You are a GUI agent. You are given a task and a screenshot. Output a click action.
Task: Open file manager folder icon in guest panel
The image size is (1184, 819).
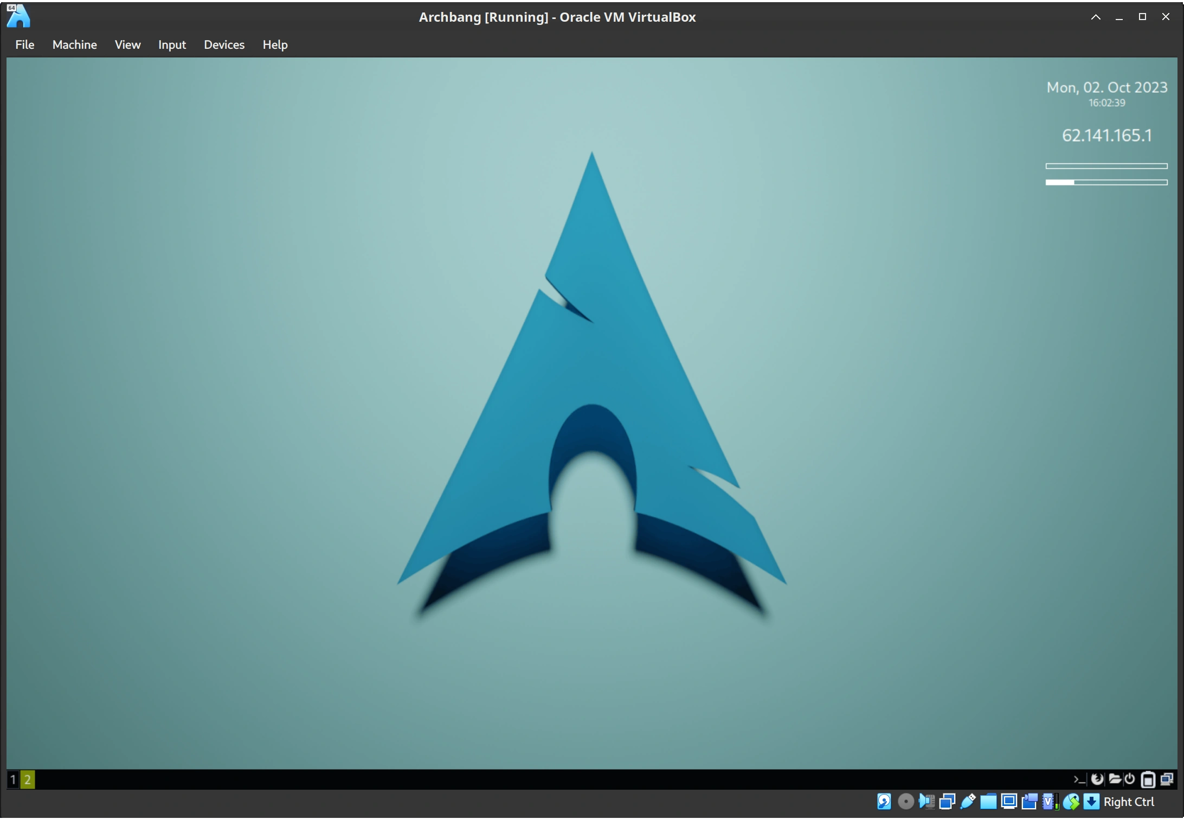[1115, 779]
